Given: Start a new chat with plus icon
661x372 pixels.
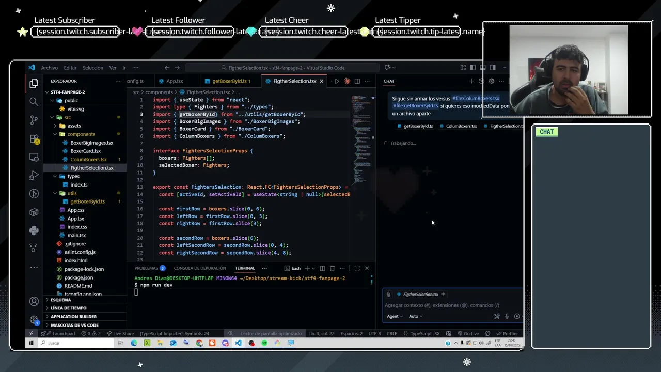Looking at the screenshot, I should click(471, 81).
